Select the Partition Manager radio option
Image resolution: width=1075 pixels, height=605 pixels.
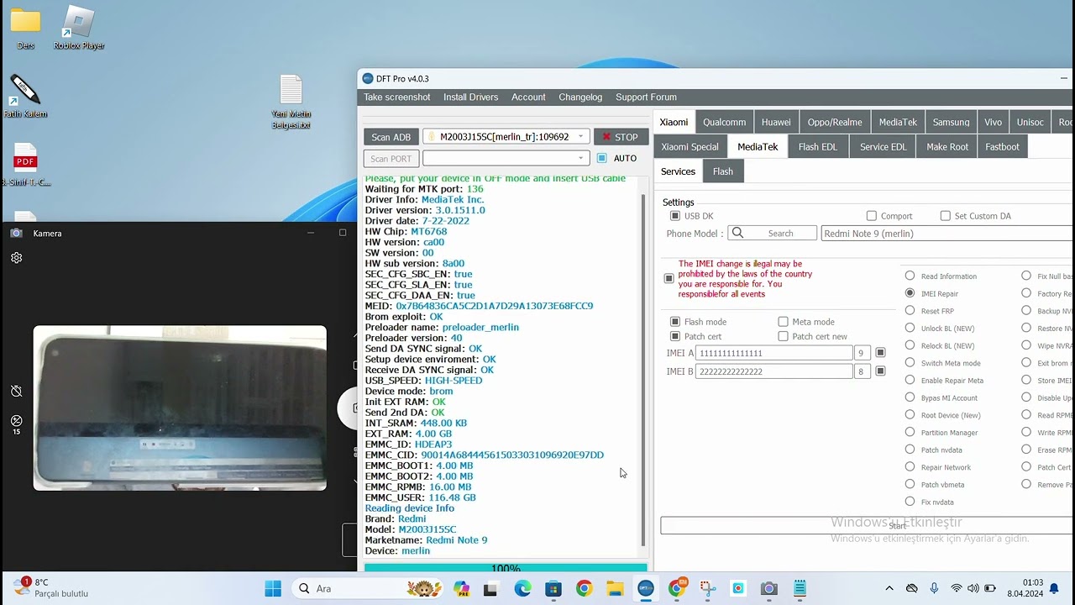(x=910, y=433)
